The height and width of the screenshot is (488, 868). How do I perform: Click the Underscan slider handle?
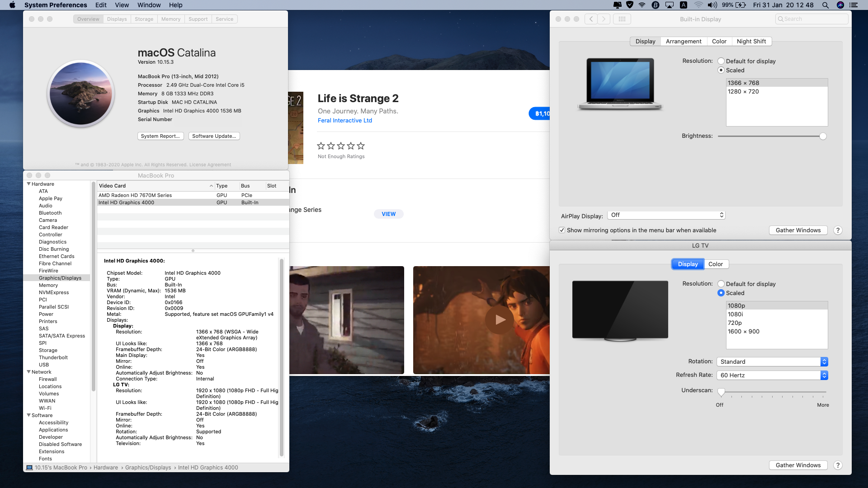721,392
